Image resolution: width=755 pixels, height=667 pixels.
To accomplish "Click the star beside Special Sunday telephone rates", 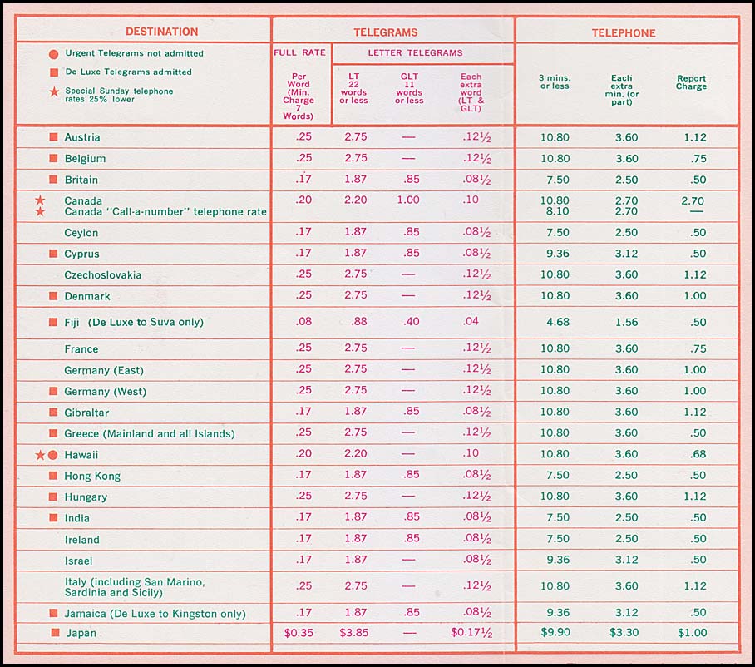I will coord(54,91).
